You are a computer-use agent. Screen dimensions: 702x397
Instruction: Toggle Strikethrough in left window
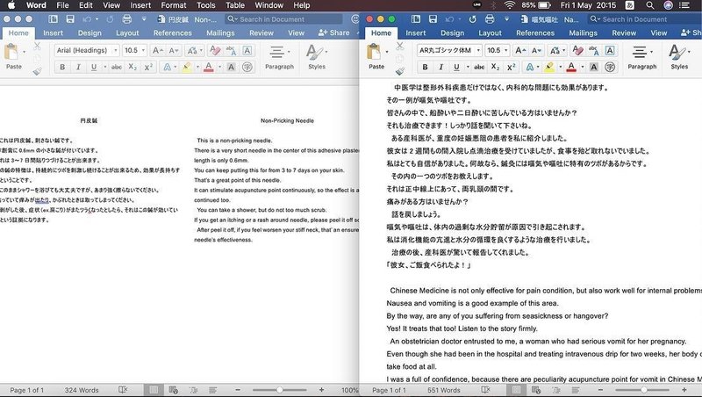click(x=117, y=68)
